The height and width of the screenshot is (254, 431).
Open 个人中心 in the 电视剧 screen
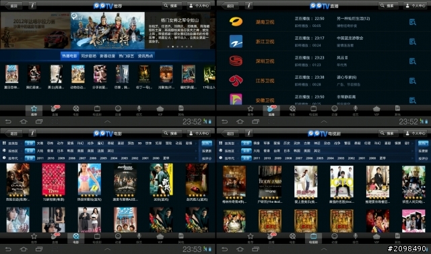coord(416,133)
